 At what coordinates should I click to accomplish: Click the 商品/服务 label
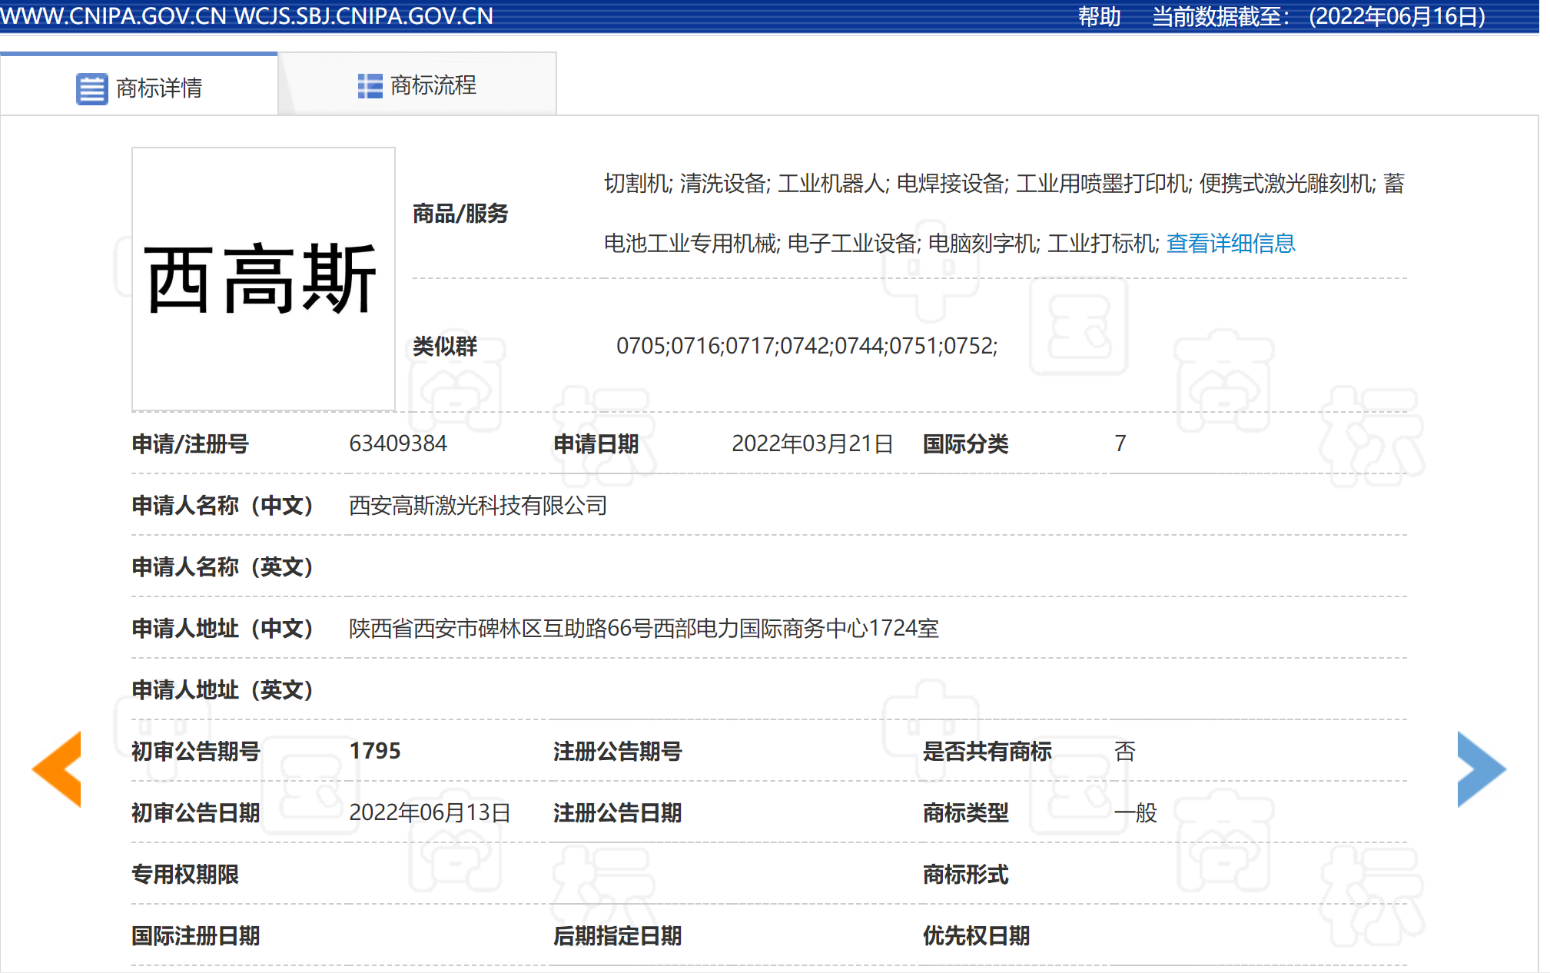coord(460,214)
